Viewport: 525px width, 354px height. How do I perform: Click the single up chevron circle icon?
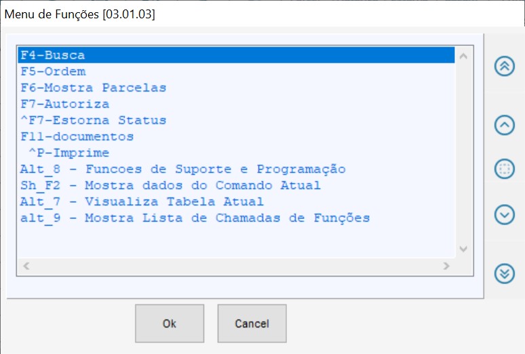504,125
